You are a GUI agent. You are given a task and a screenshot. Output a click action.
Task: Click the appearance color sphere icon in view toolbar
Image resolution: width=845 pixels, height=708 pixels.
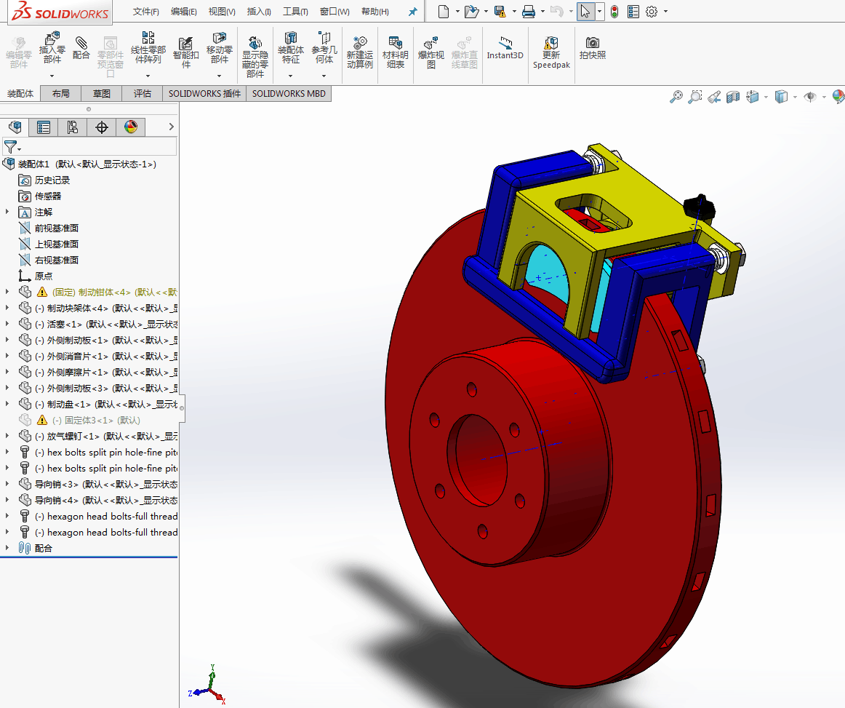click(838, 97)
